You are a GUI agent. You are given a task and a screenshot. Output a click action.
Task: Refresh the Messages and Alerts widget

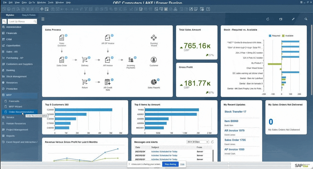pyautogui.click(x=212, y=142)
